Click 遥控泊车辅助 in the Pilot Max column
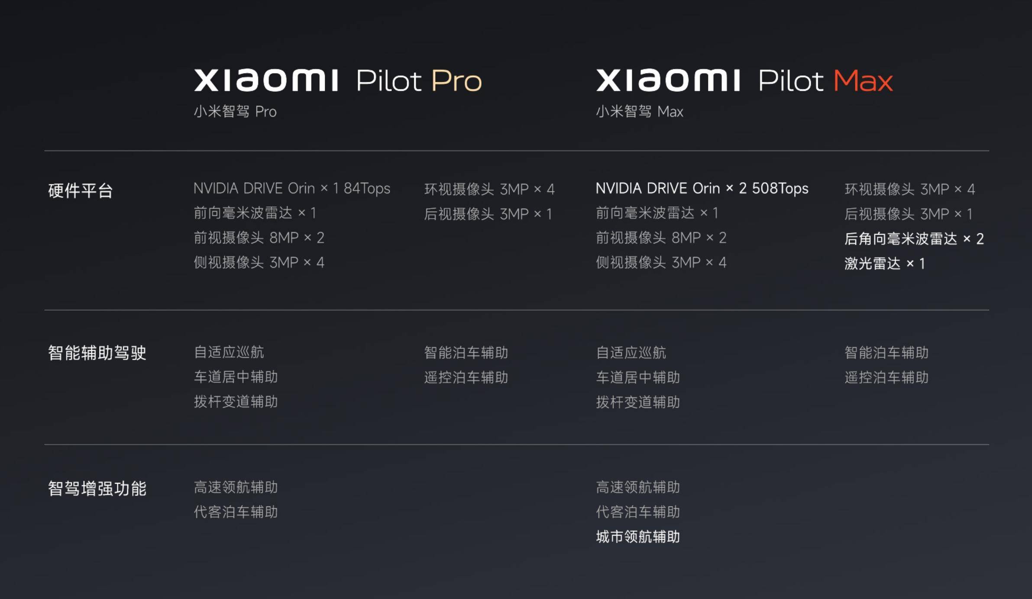Screen dimensions: 1032x599 click(886, 377)
